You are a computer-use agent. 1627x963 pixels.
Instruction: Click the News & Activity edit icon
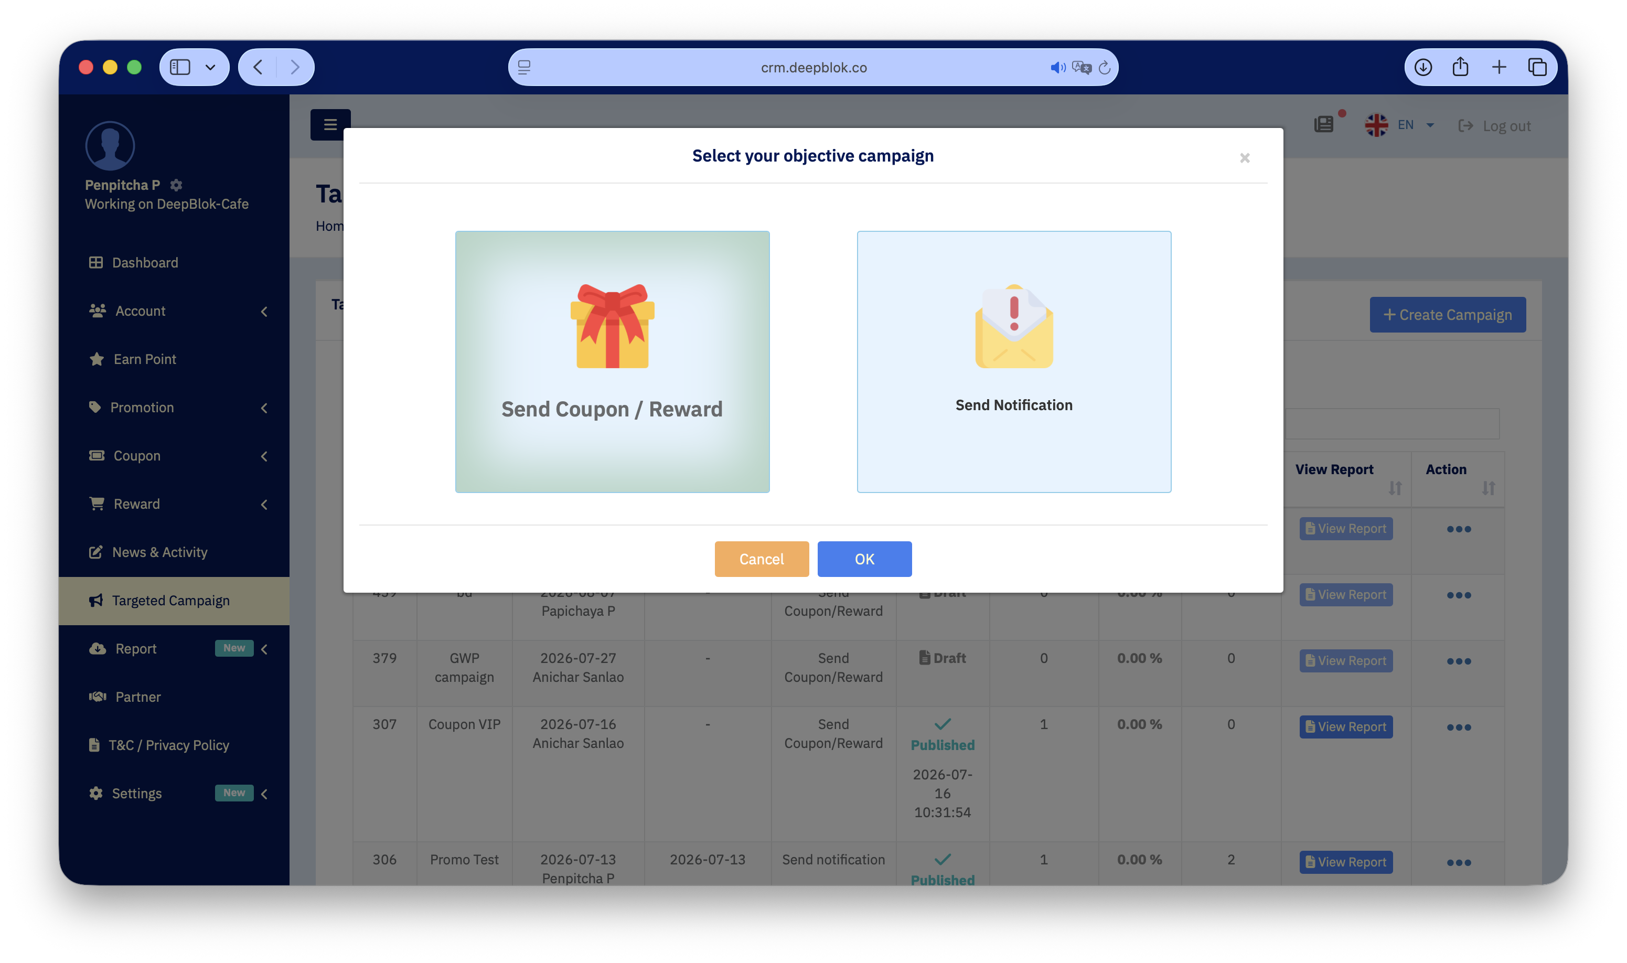[x=95, y=552]
